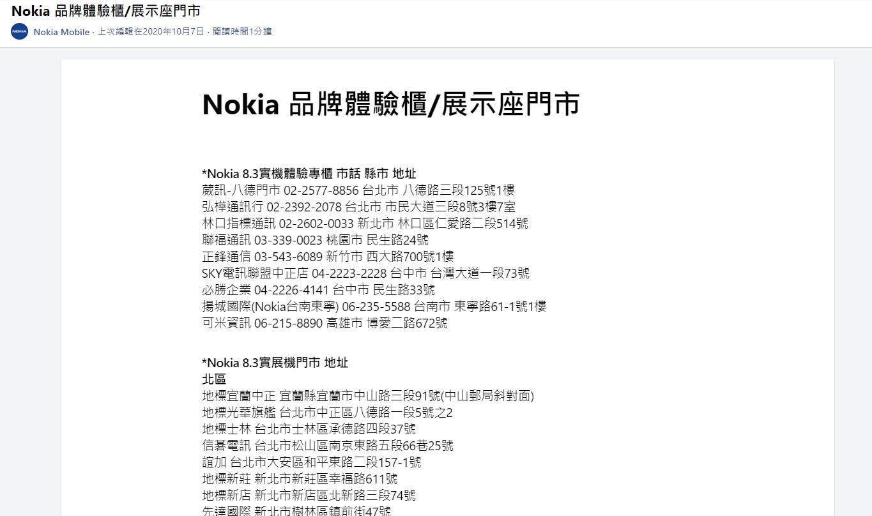Image resolution: width=872 pixels, height=516 pixels.
Task: Click the large article heading Nokia 品牌體驗櫃
Action: [x=390, y=103]
